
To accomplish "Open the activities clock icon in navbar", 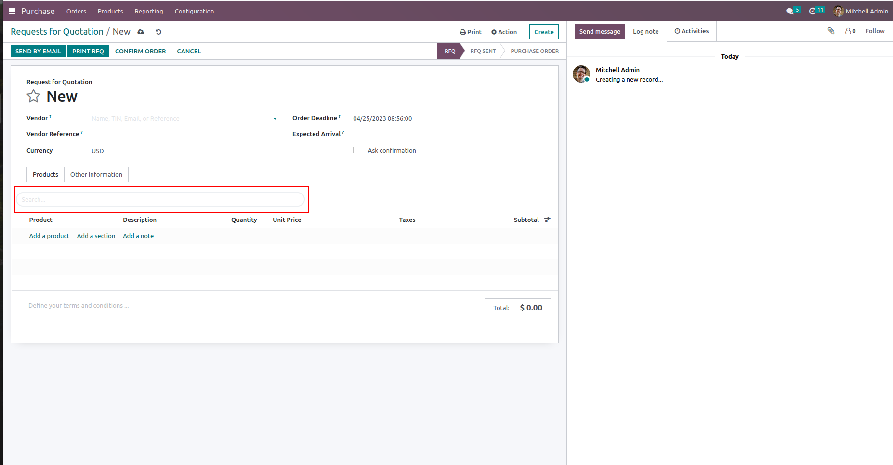I will pos(813,11).
